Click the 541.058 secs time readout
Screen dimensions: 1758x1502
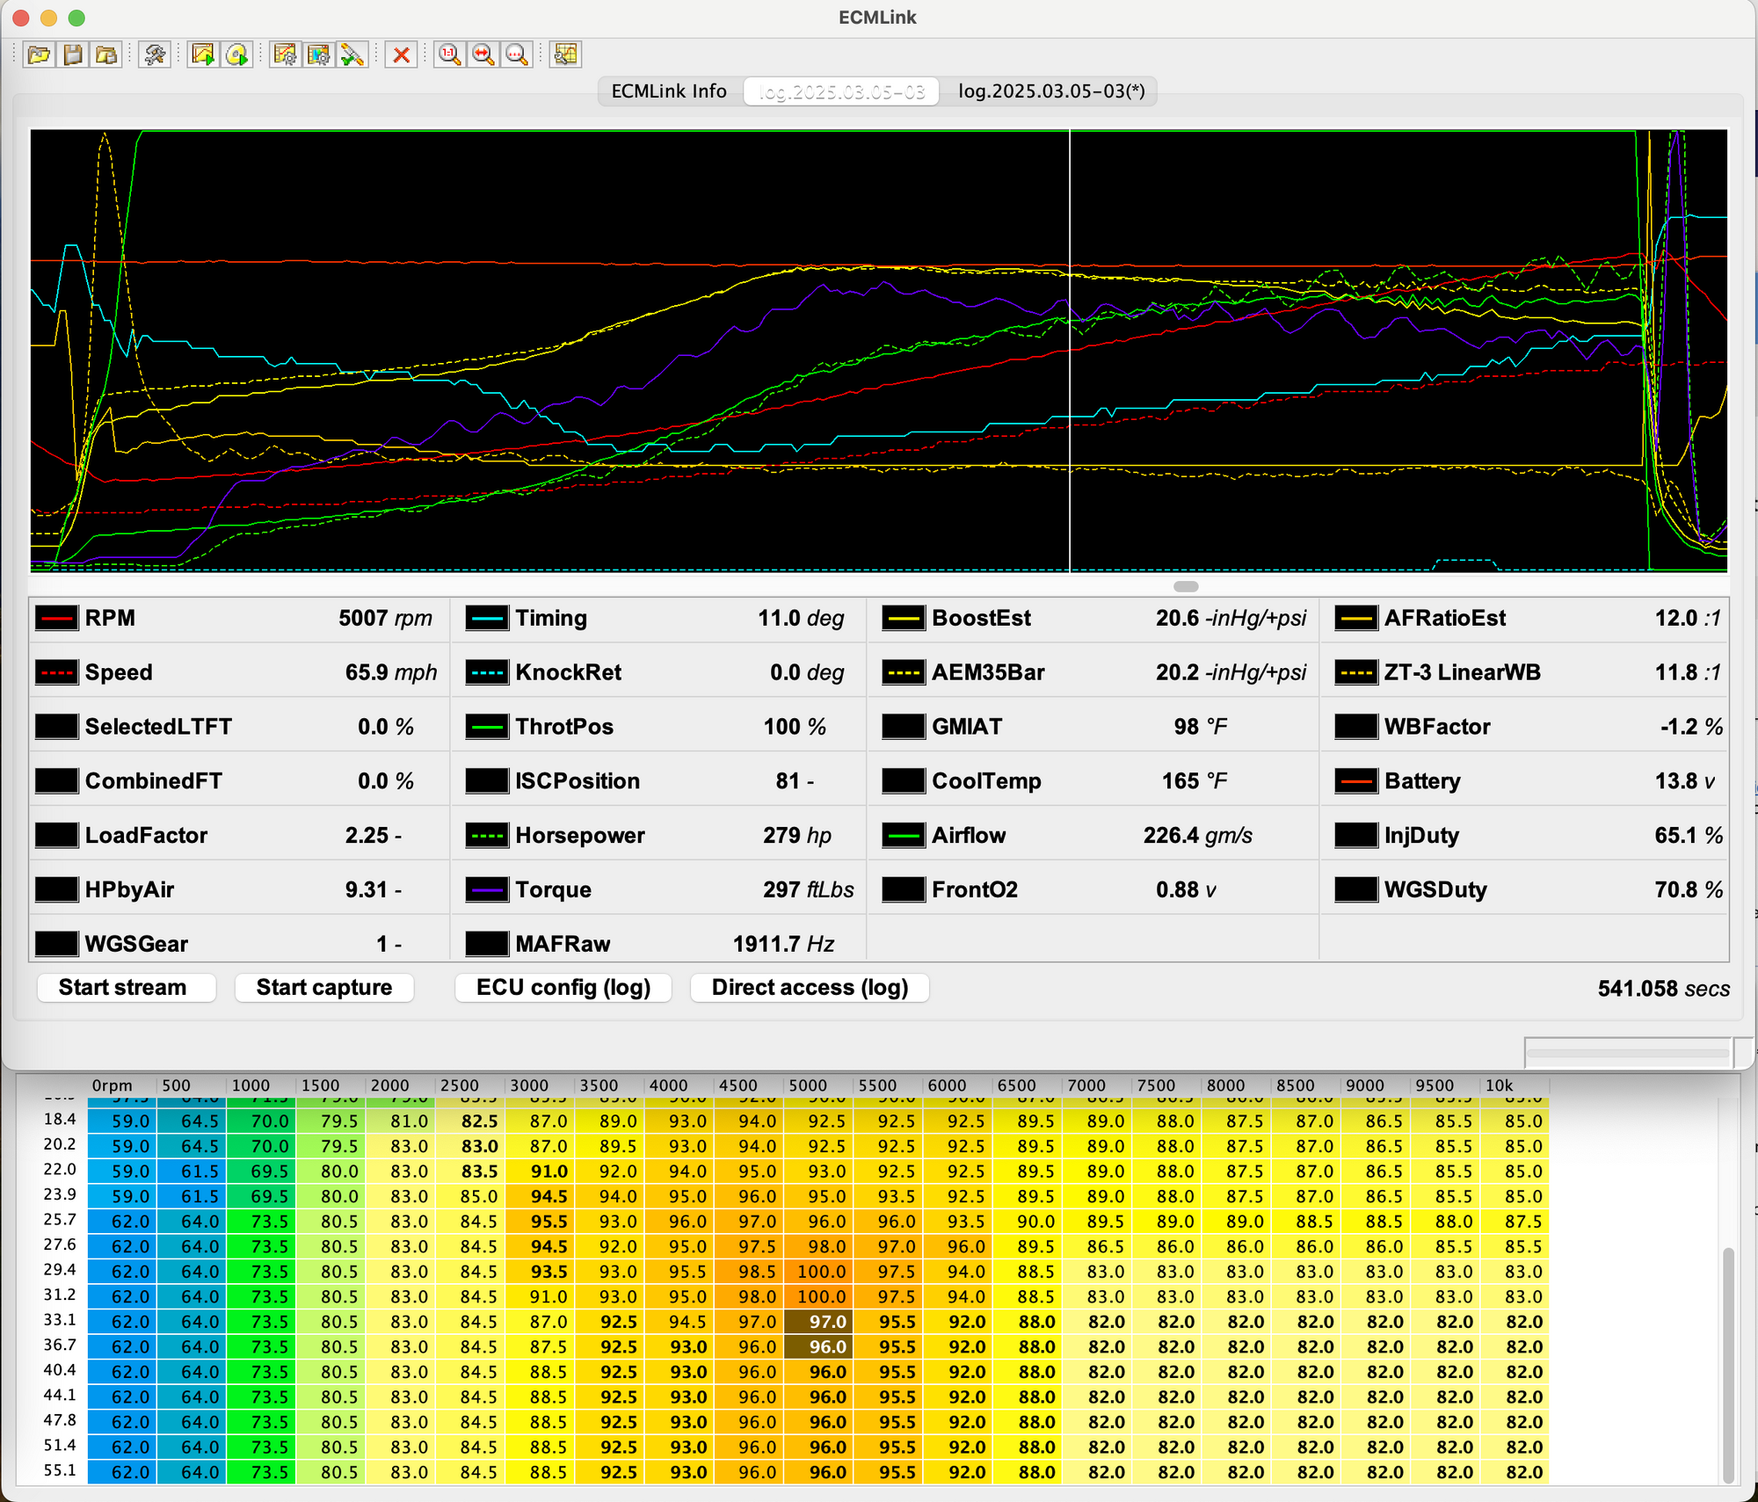click(x=1663, y=989)
